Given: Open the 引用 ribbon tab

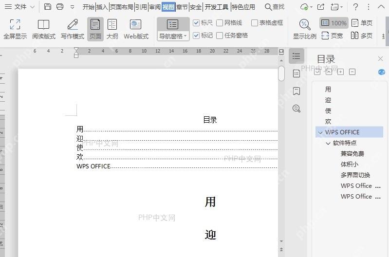Looking at the screenshot, I should (x=141, y=7).
